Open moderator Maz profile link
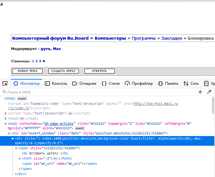Image resolution: width=215 pixels, height=177 pixels. pyautogui.click(x=57, y=49)
